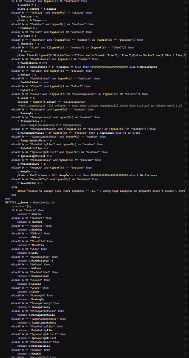Click the 'return t.Texture' line

pyautogui.click(x=30, y=222)
